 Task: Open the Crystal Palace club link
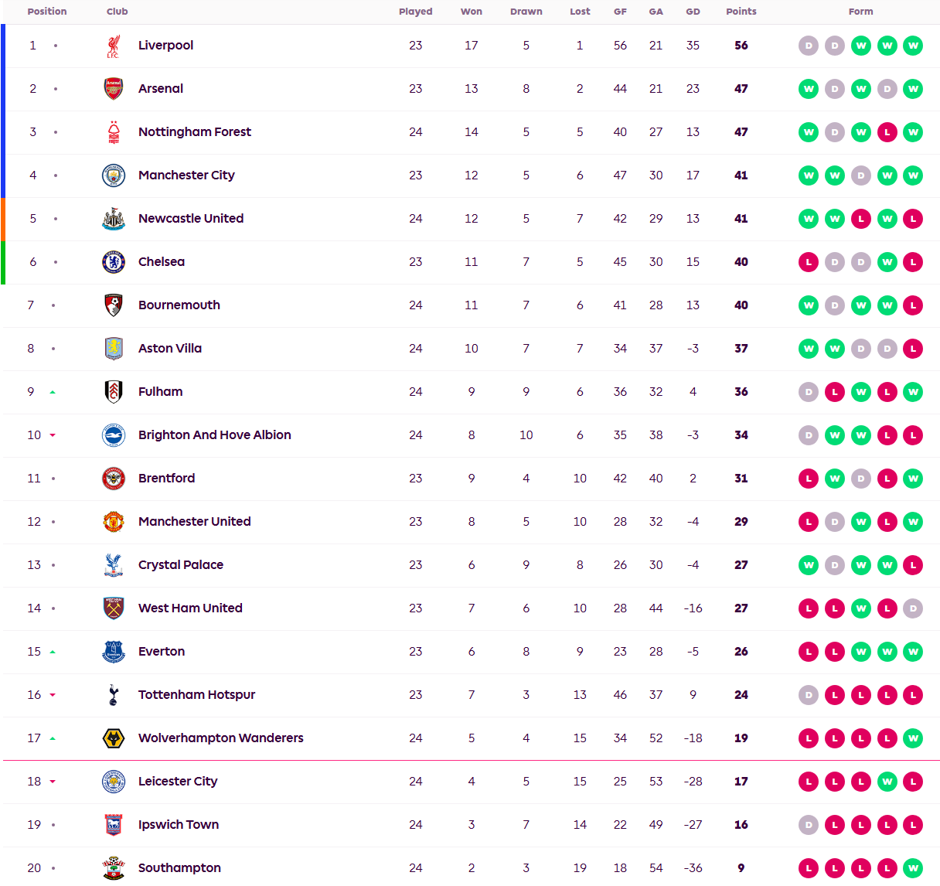(181, 565)
